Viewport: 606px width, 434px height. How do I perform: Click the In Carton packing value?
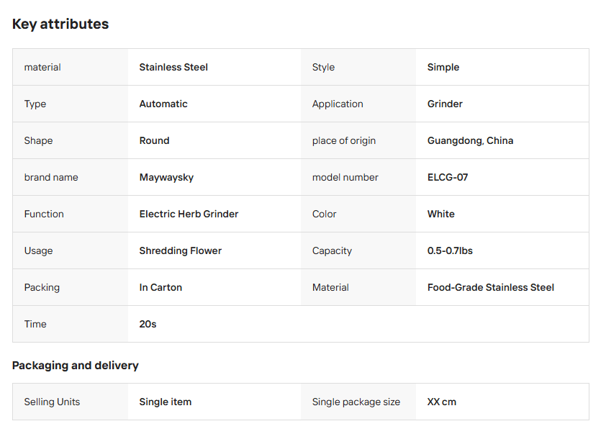tap(160, 287)
